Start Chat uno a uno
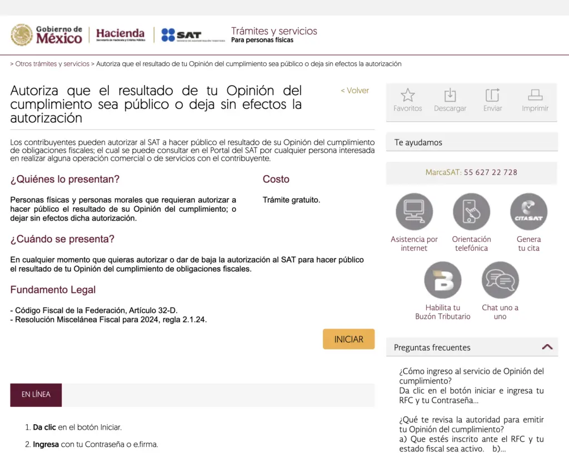Screen dimensions: 569x453 (x=500, y=280)
